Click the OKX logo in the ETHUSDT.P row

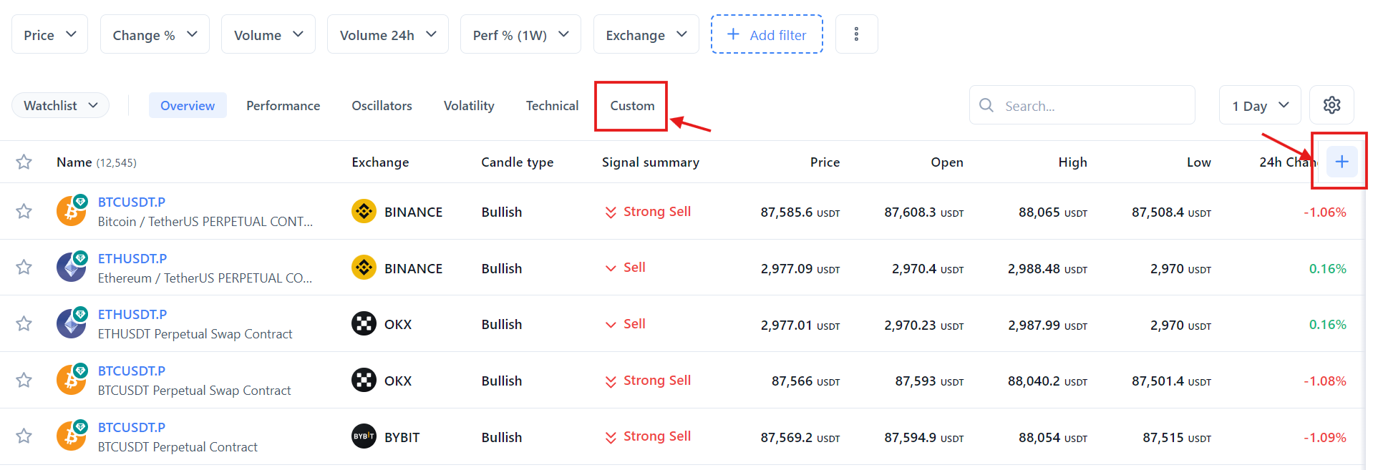[364, 324]
